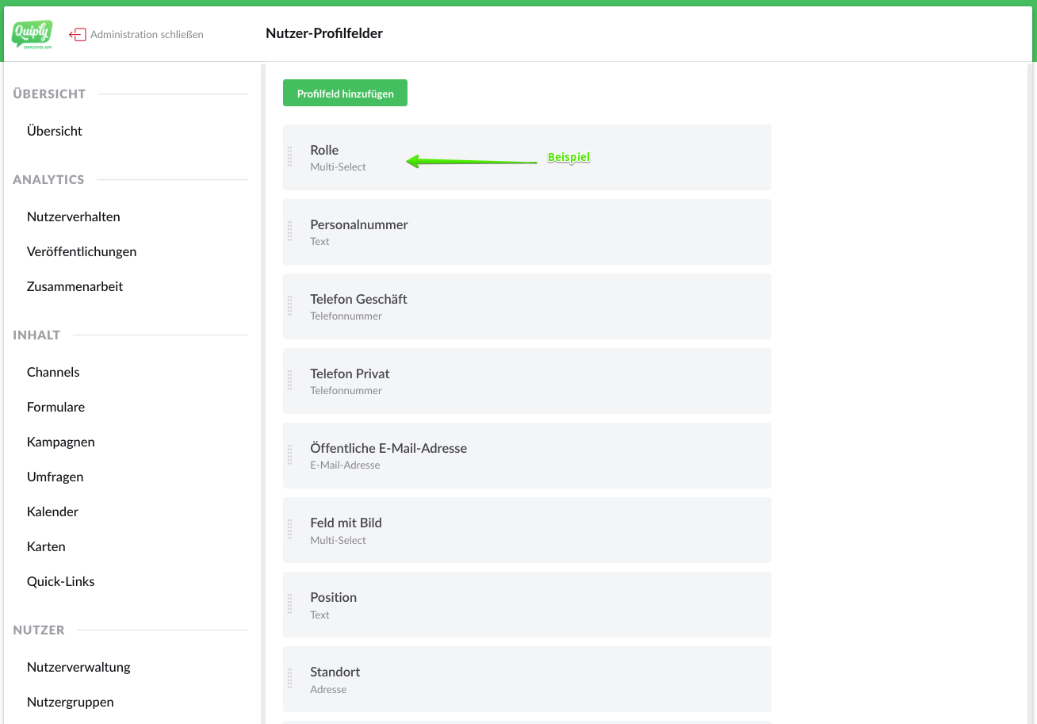
Task: Grab the drag handle of the Rolle field
Action: (290, 157)
